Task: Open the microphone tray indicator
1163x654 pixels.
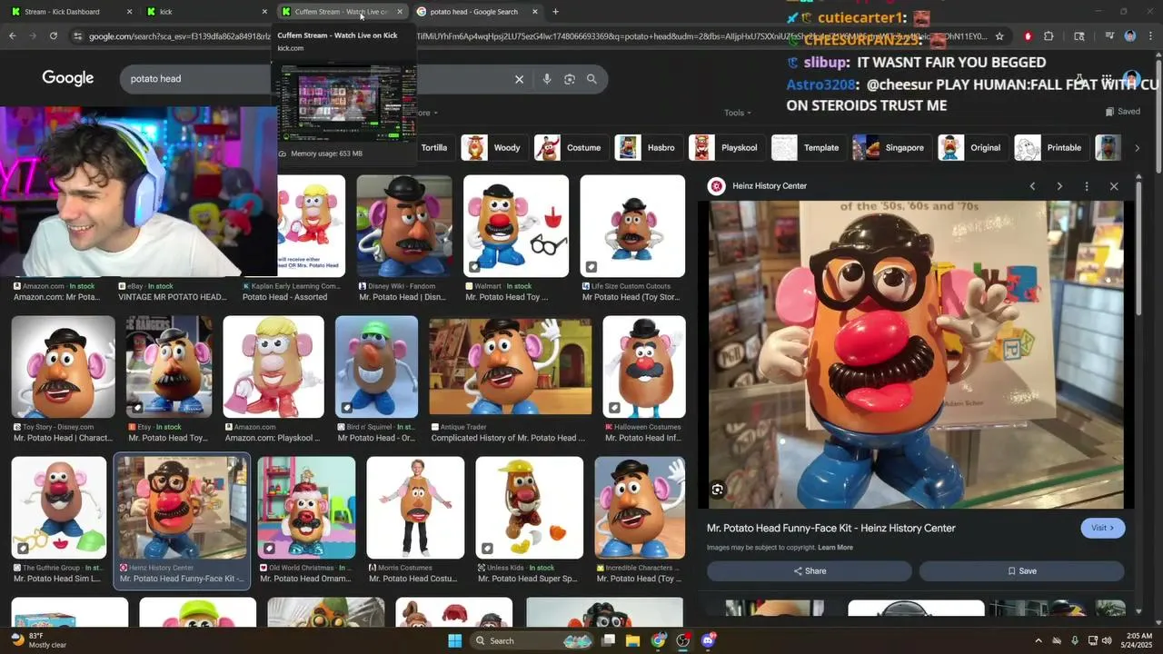Action: point(1075,640)
